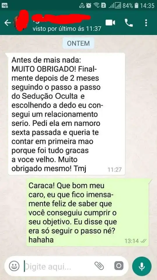The width and height of the screenshot is (157, 280).
Task: Tap 'visto por último às 11:37' status
Action: 67,29
